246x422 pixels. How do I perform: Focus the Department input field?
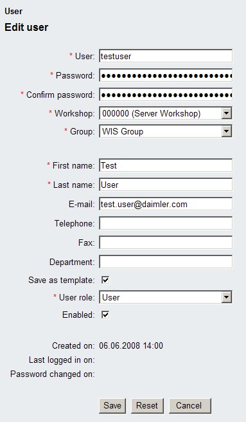pyautogui.click(x=166, y=262)
